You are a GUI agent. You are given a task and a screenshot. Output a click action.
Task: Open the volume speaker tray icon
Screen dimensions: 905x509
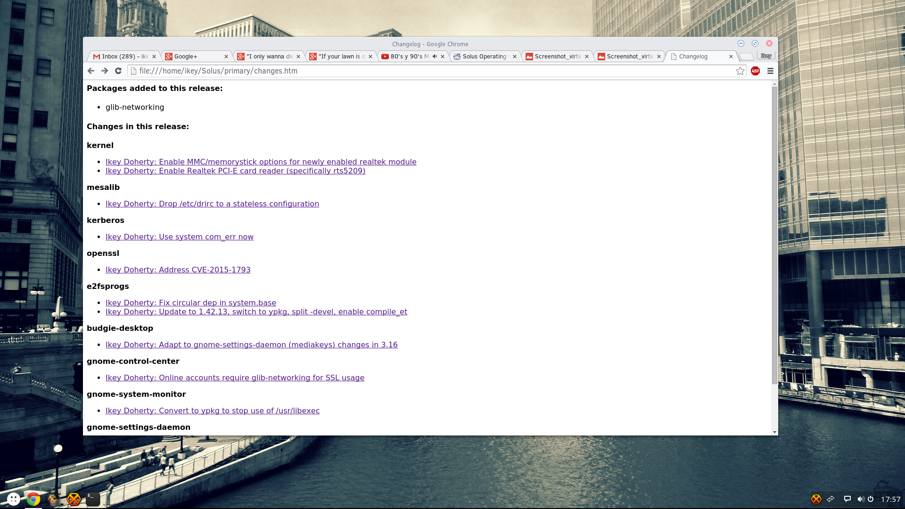point(861,499)
